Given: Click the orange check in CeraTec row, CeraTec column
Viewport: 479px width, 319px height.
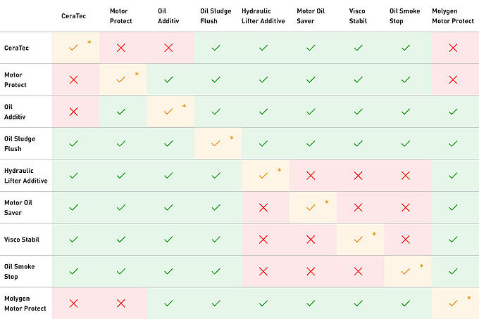Looking at the screenshot, I should click(74, 48).
